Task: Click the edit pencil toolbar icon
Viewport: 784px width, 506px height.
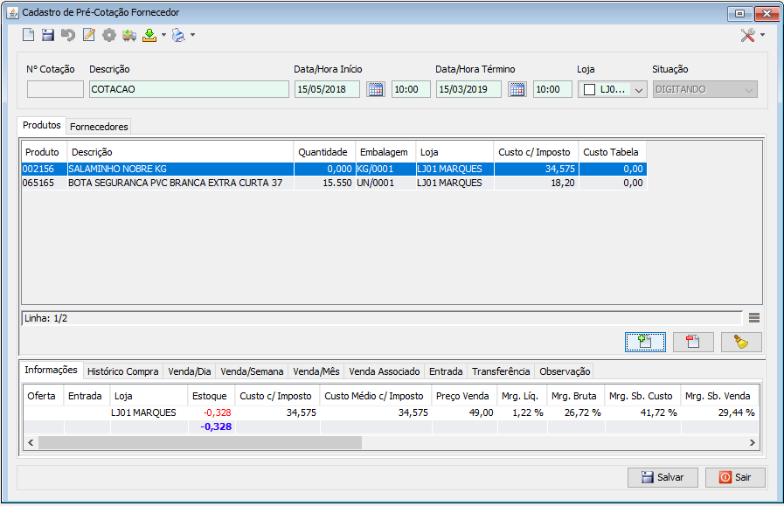Action: [x=89, y=35]
